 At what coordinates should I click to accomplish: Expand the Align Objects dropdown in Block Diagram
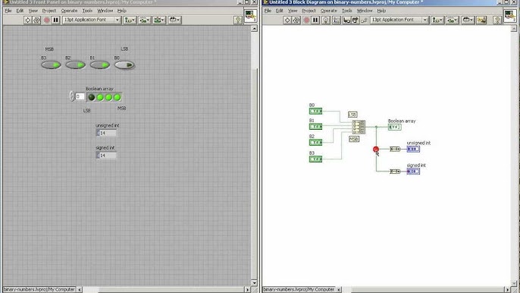(x=437, y=20)
